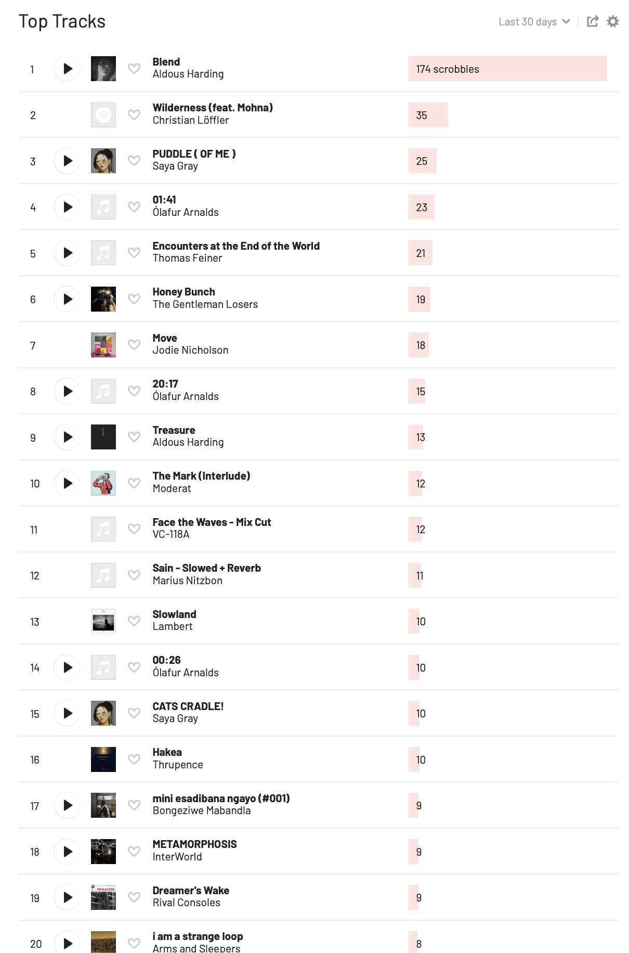Play The Mark (Interlude) by Moderat

[x=67, y=483]
